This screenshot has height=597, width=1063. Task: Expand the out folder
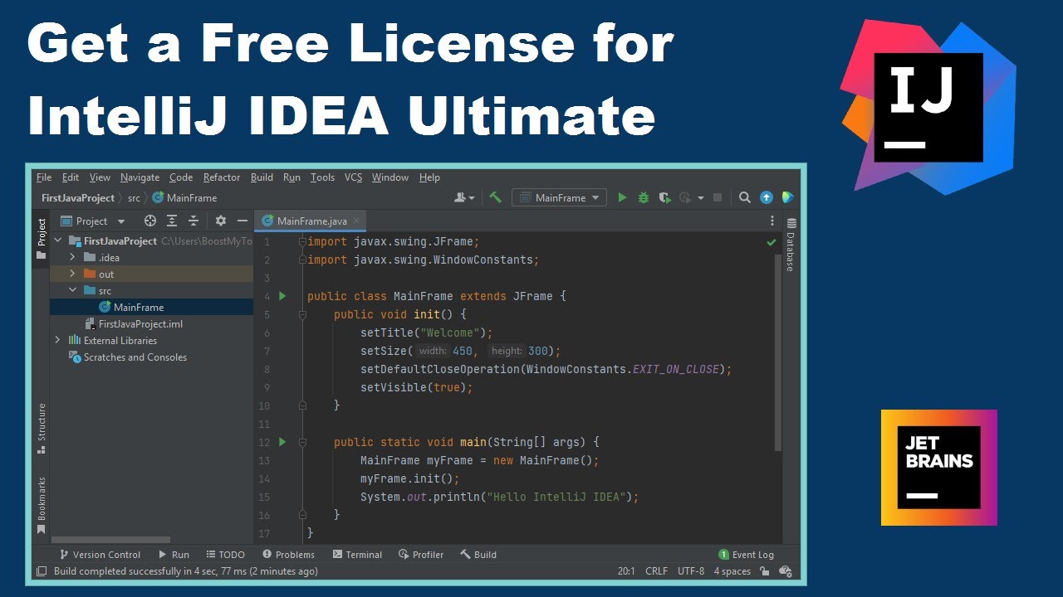point(73,274)
